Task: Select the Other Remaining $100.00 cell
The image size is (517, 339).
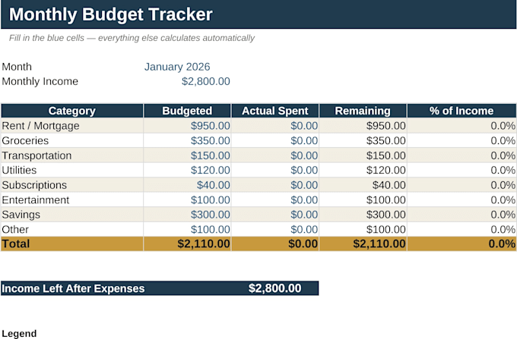Action: [363, 229]
